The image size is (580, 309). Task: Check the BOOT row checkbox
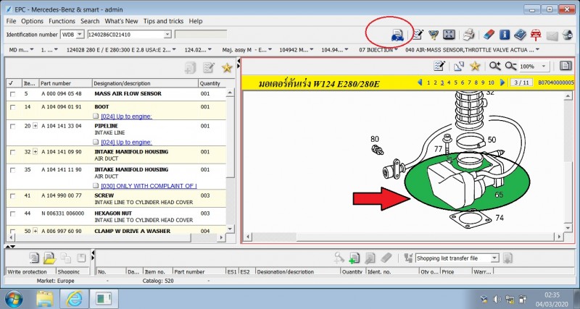click(12, 107)
